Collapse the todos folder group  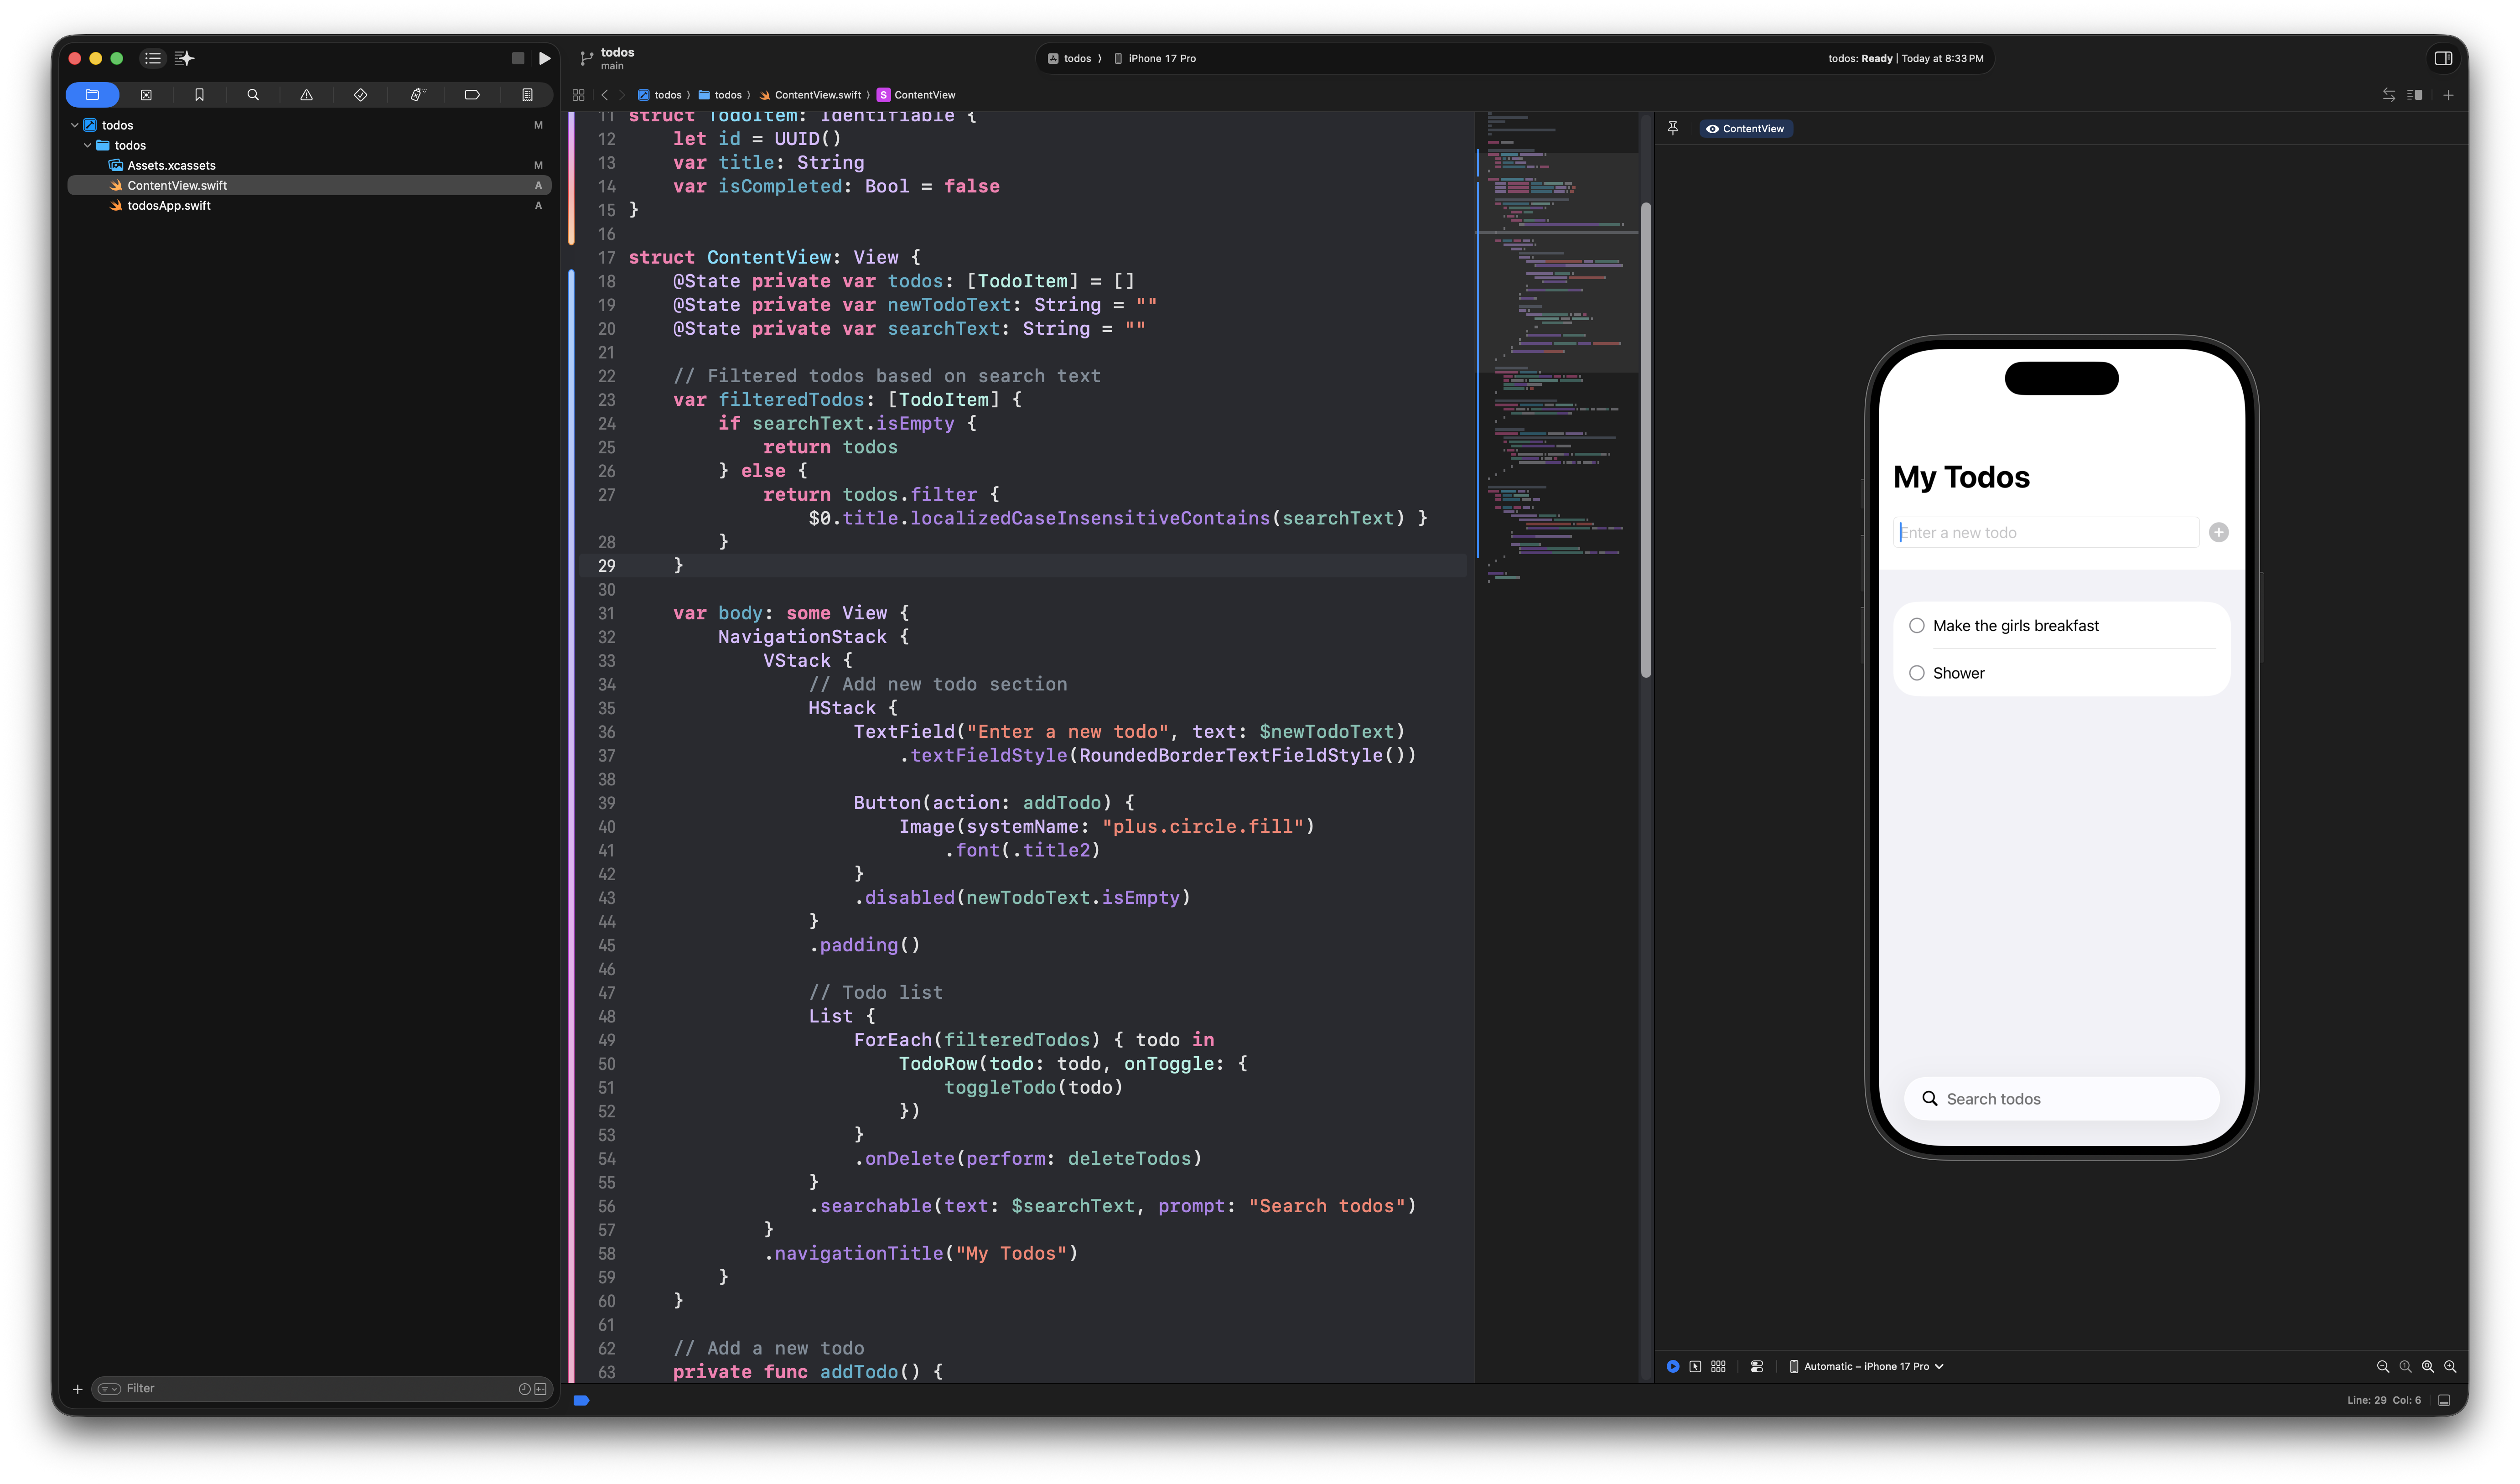(88, 145)
